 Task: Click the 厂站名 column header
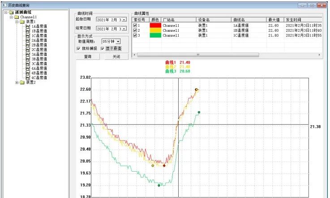(x=179, y=20)
